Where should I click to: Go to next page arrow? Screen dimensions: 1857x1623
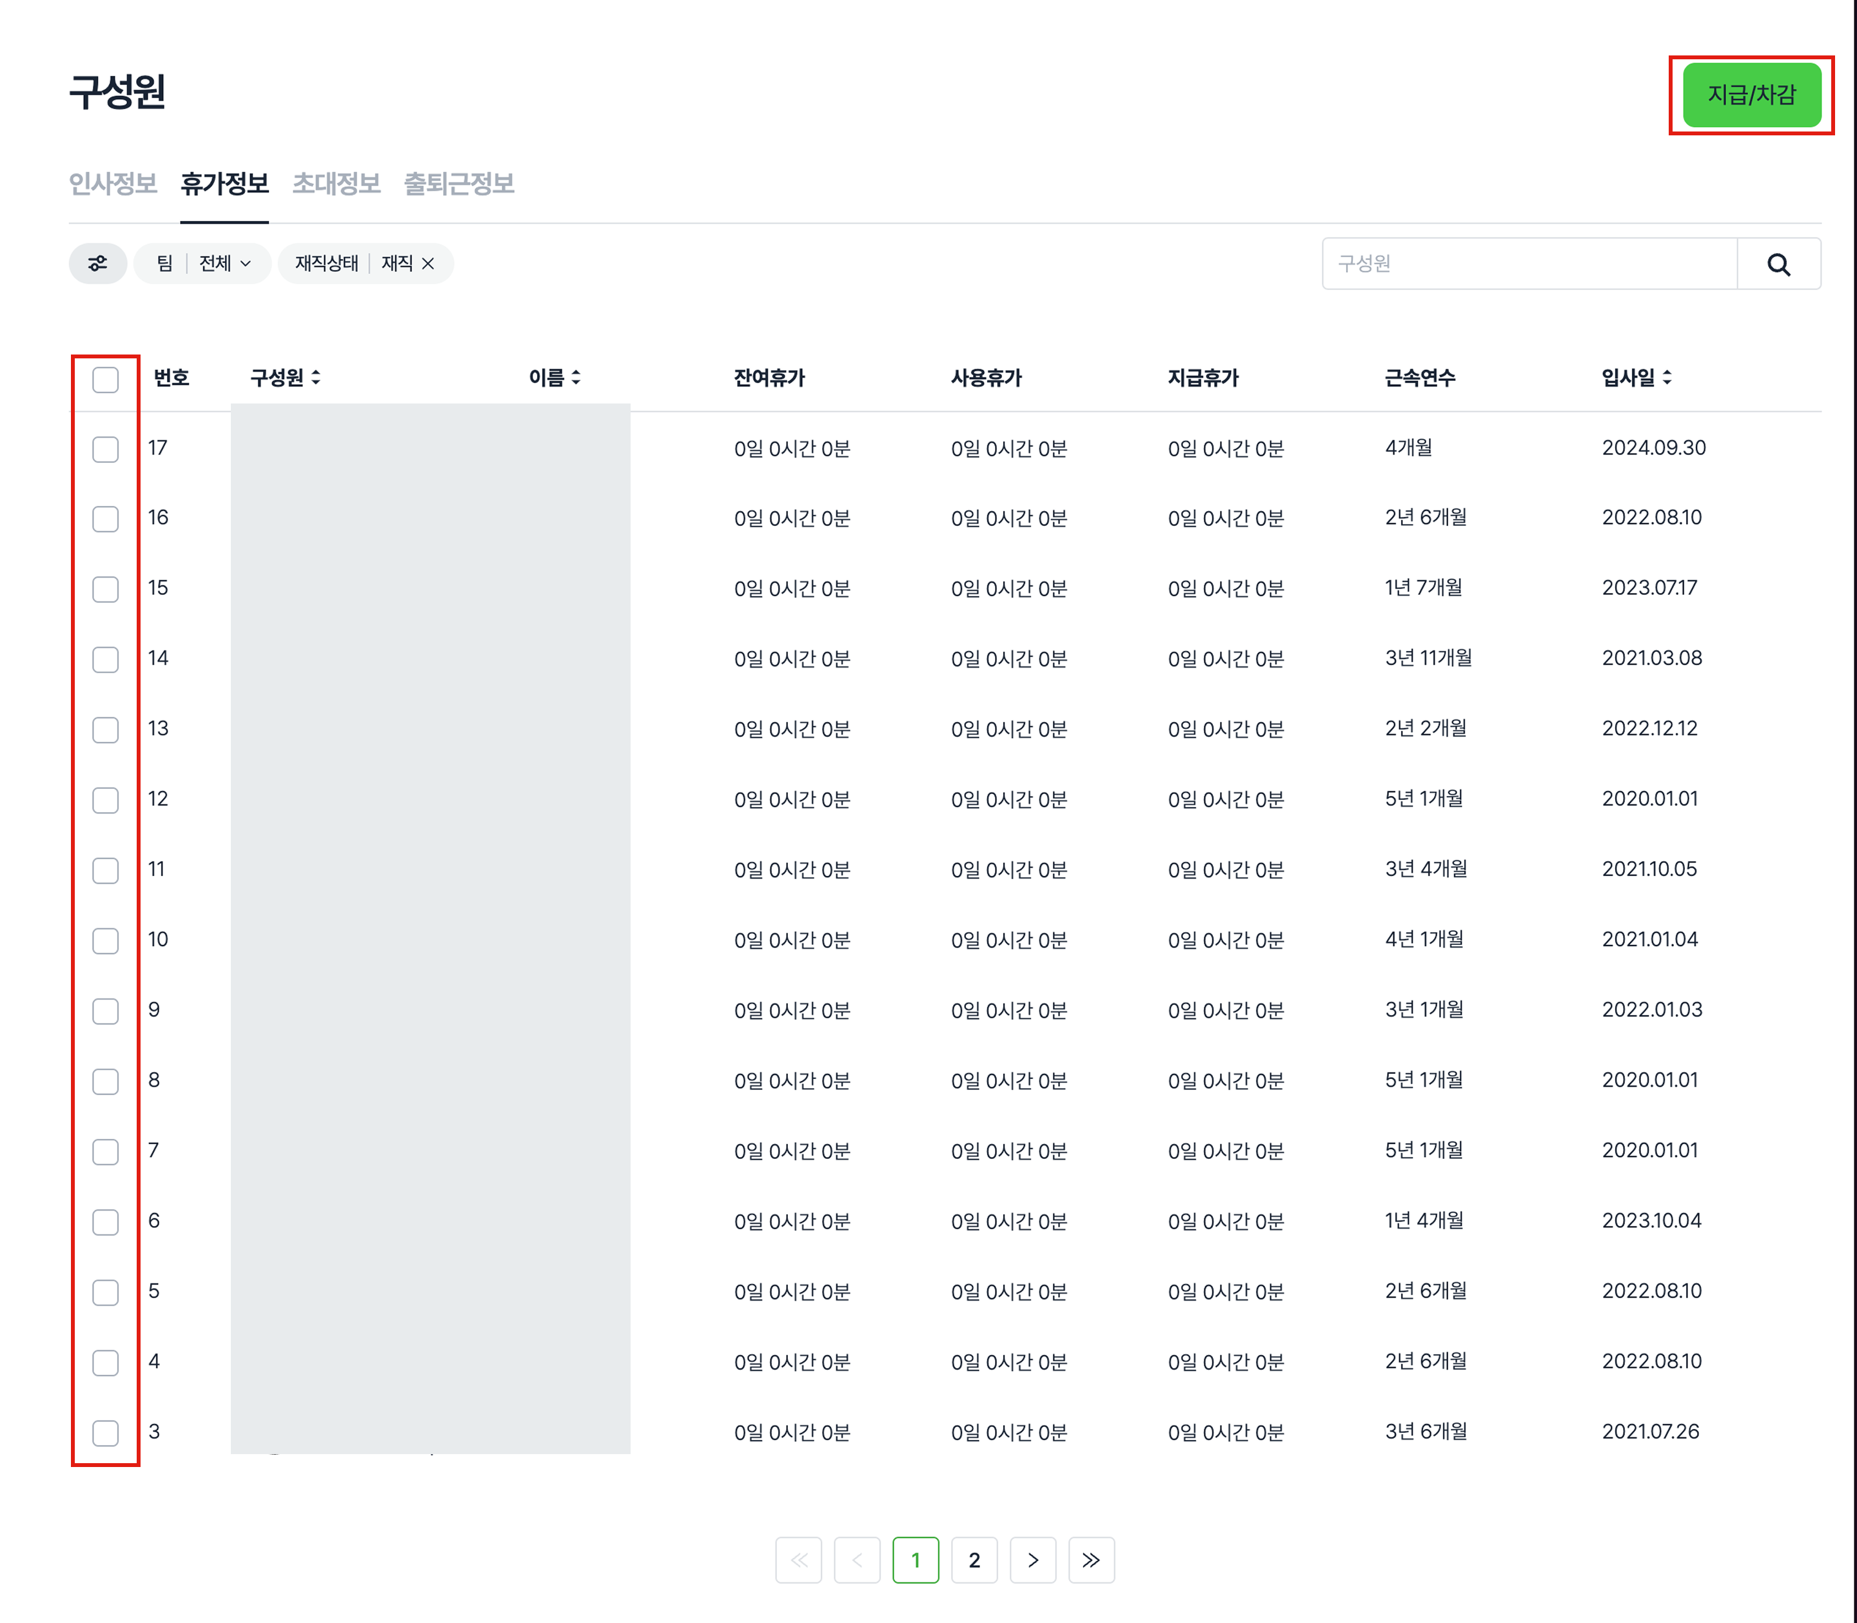tap(1033, 1560)
